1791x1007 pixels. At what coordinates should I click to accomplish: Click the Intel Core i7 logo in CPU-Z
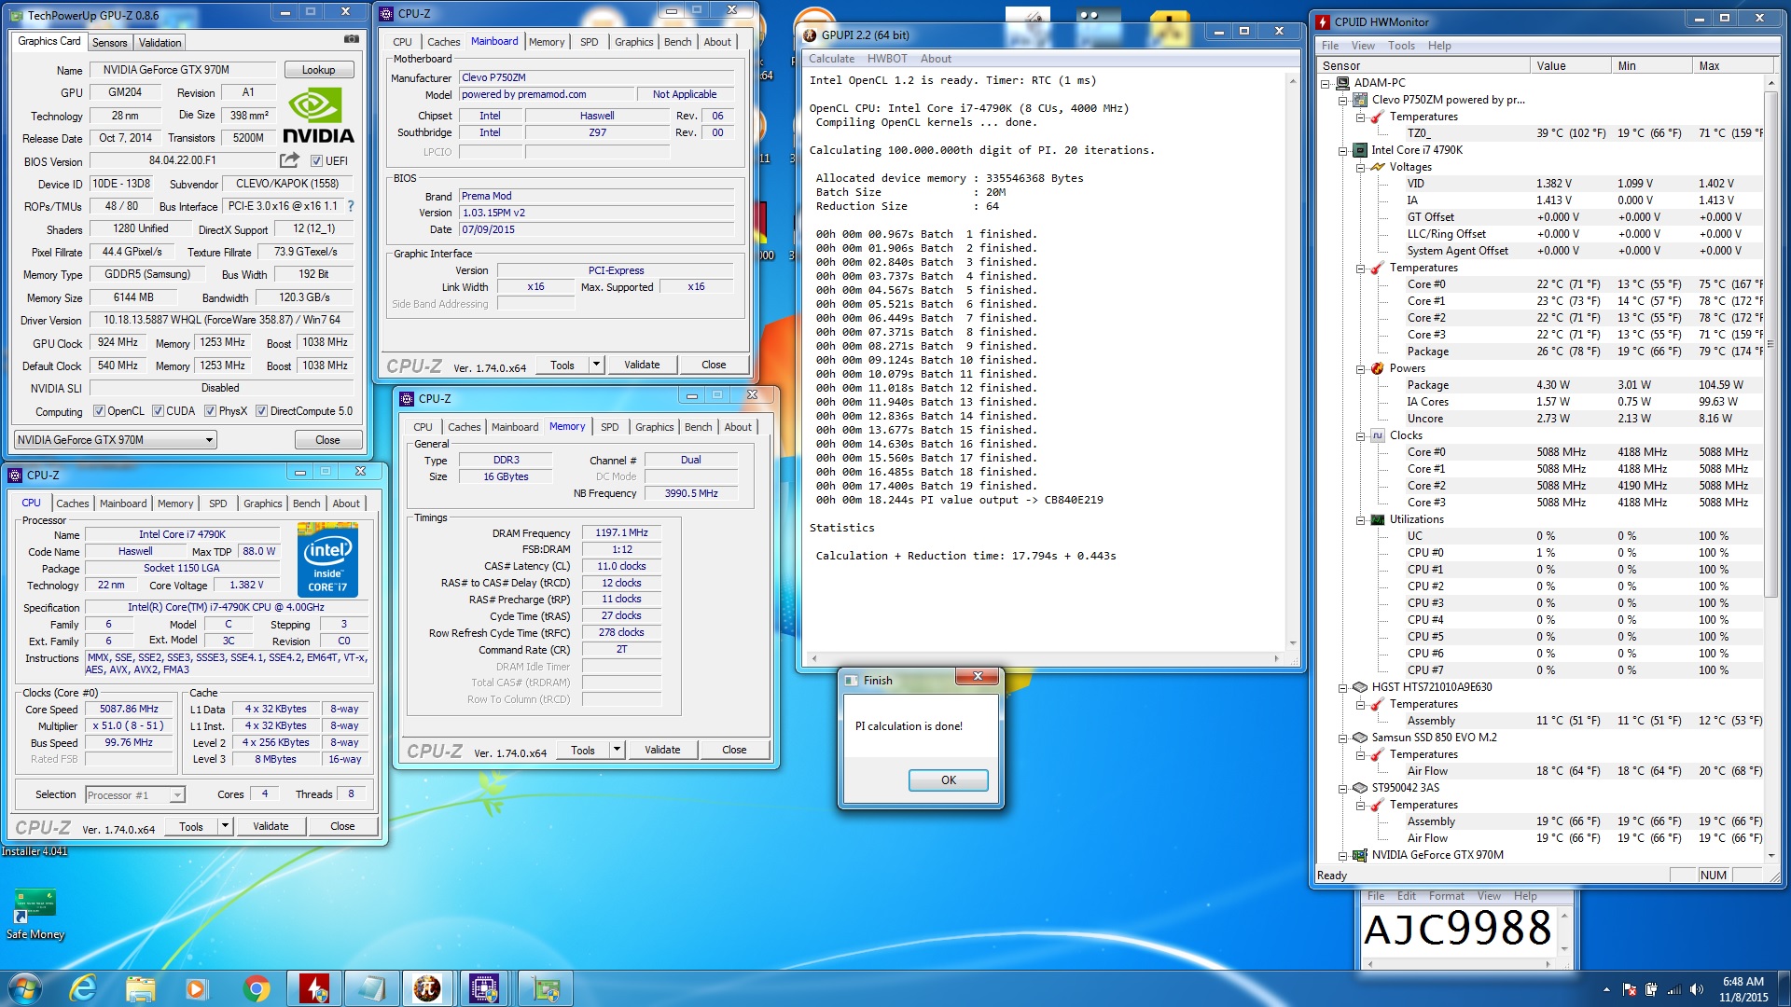(x=327, y=559)
